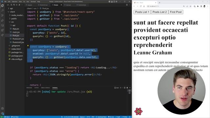Image resolution: width=210 pixels, height=118 pixels.
Task: Click the First Post button
Action: click(176, 12)
